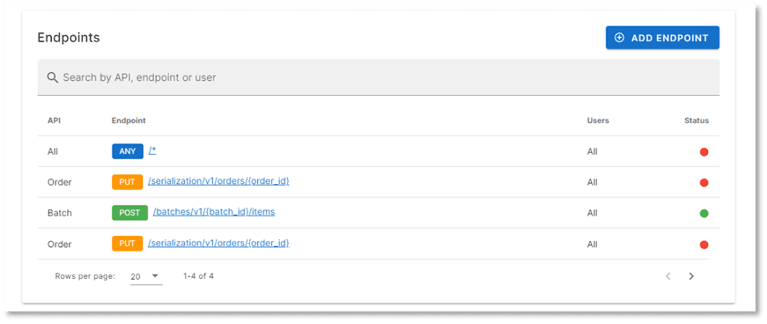Click the Endpoints section heading
The height and width of the screenshot is (324, 767).
point(68,38)
